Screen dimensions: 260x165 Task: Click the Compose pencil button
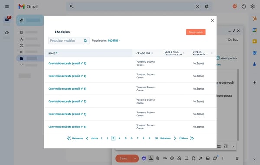coord(30,20)
